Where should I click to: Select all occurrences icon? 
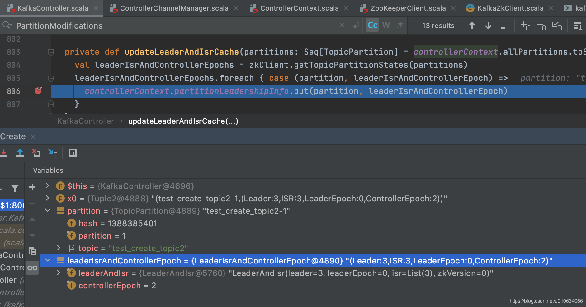click(x=557, y=26)
